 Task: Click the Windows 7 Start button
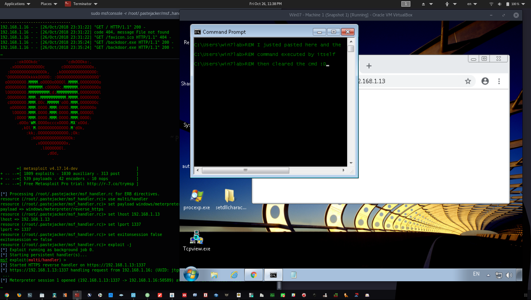(191, 275)
